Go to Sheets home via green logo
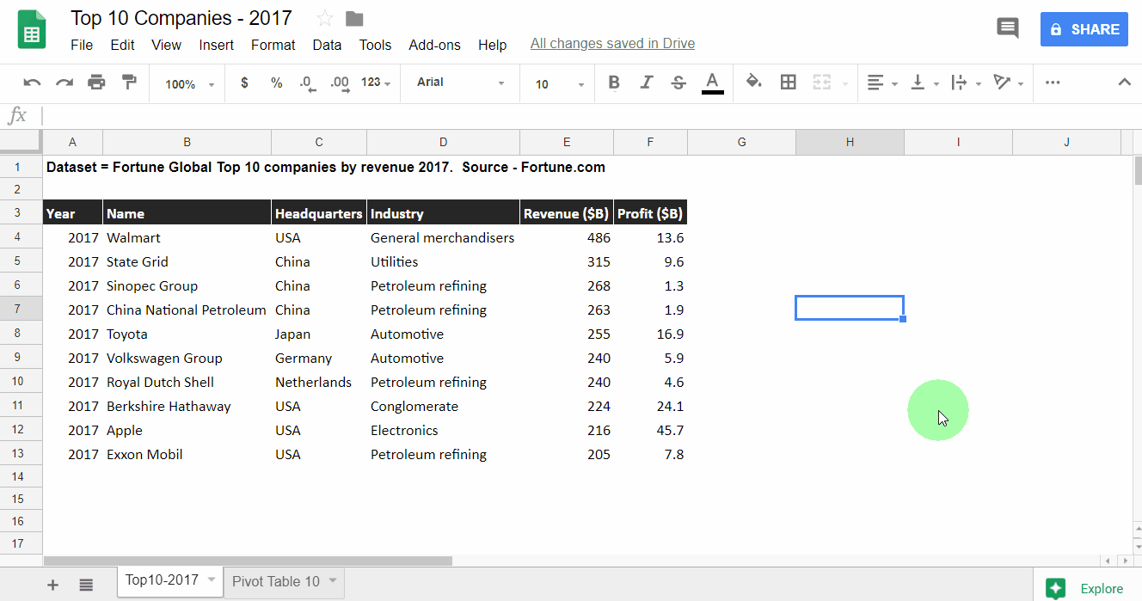The width and height of the screenshot is (1142, 601). point(32,29)
